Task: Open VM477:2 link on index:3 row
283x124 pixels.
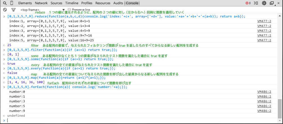Action: click(x=264, y=31)
